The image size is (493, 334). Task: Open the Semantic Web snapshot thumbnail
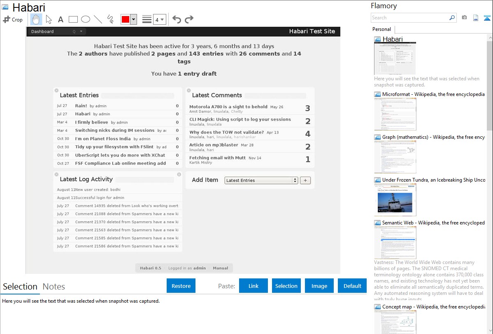pos(395,243)
